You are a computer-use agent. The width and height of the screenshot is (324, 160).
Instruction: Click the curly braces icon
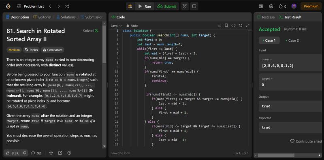point(233,26)
